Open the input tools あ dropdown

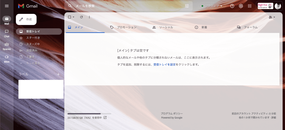(x=272, y=17)
